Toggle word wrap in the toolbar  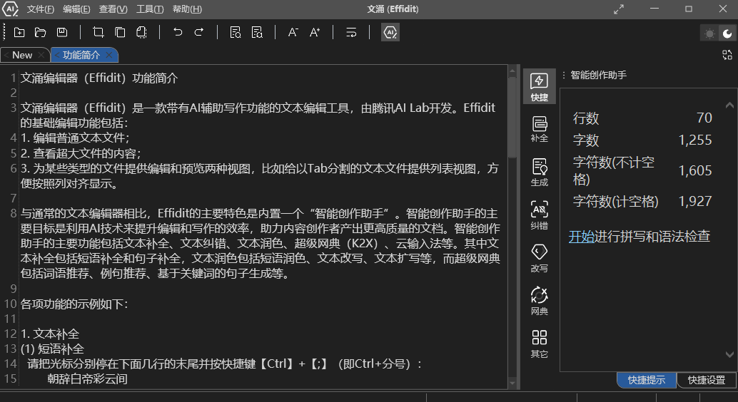pos(351,32)
